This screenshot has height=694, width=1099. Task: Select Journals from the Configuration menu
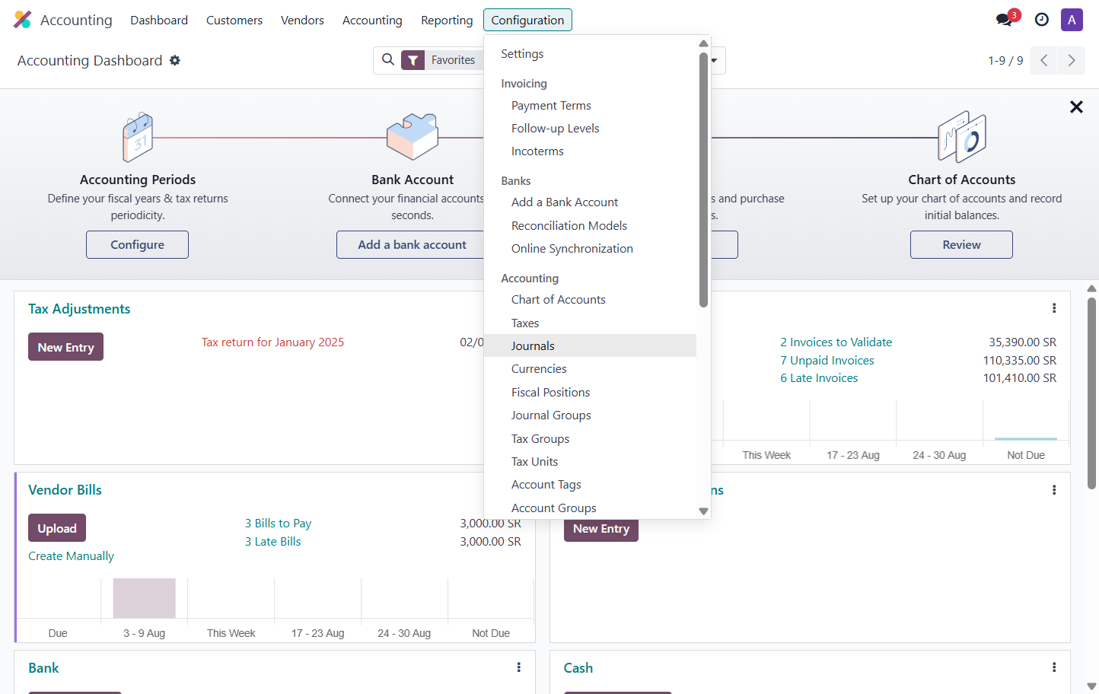point(590,345)
